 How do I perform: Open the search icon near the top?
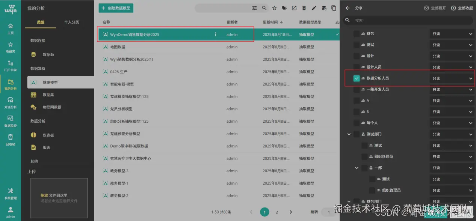(x=263, y=8)
